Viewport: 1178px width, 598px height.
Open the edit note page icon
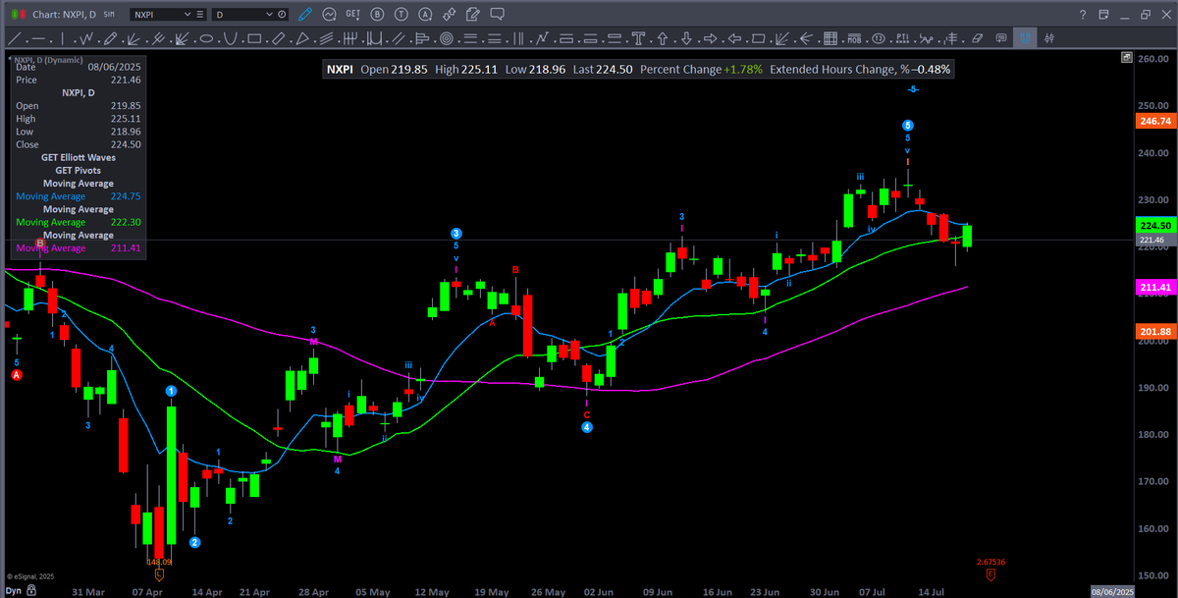tap(472, 15)
